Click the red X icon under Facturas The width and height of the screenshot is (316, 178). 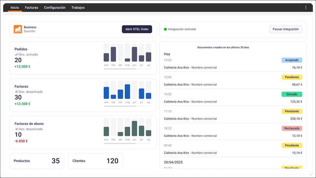[16, 92]
